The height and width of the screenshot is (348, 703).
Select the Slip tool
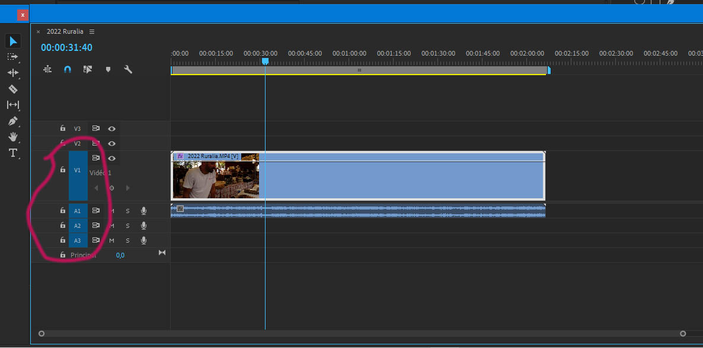(12, 105)
